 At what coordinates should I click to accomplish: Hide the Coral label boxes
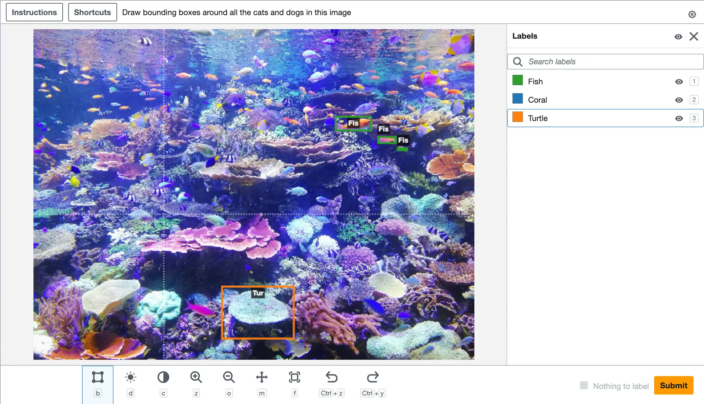679,100
